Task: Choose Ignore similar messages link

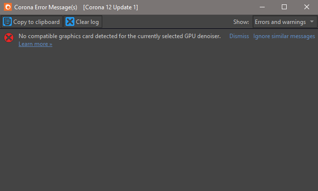Action: [x=284, y=36]
